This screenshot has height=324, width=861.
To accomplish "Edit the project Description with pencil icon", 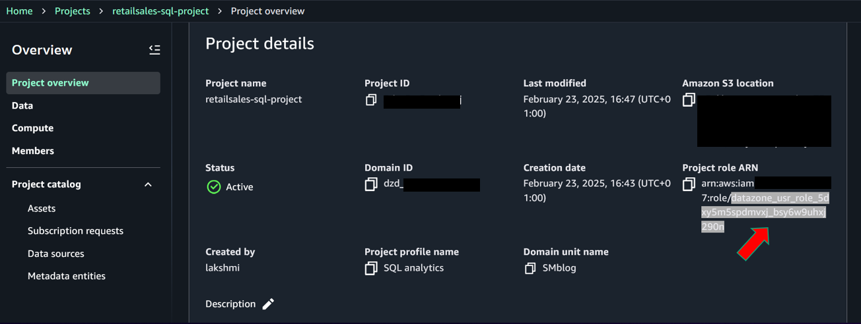I will coord(268,304).
